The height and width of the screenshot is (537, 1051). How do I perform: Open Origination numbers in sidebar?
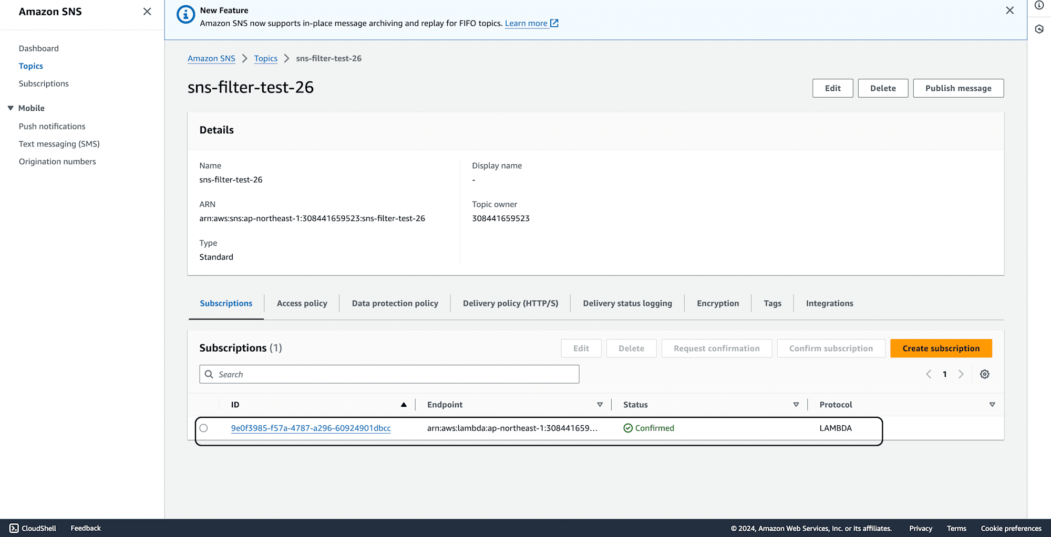pos(57,162)
